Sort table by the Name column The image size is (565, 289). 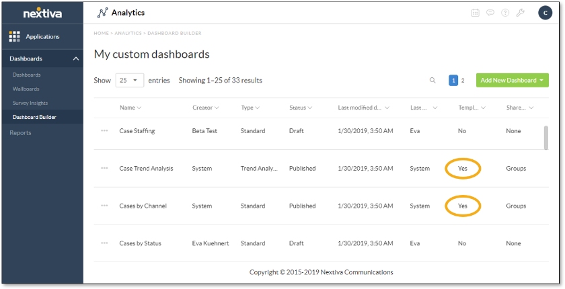[130, 108]
